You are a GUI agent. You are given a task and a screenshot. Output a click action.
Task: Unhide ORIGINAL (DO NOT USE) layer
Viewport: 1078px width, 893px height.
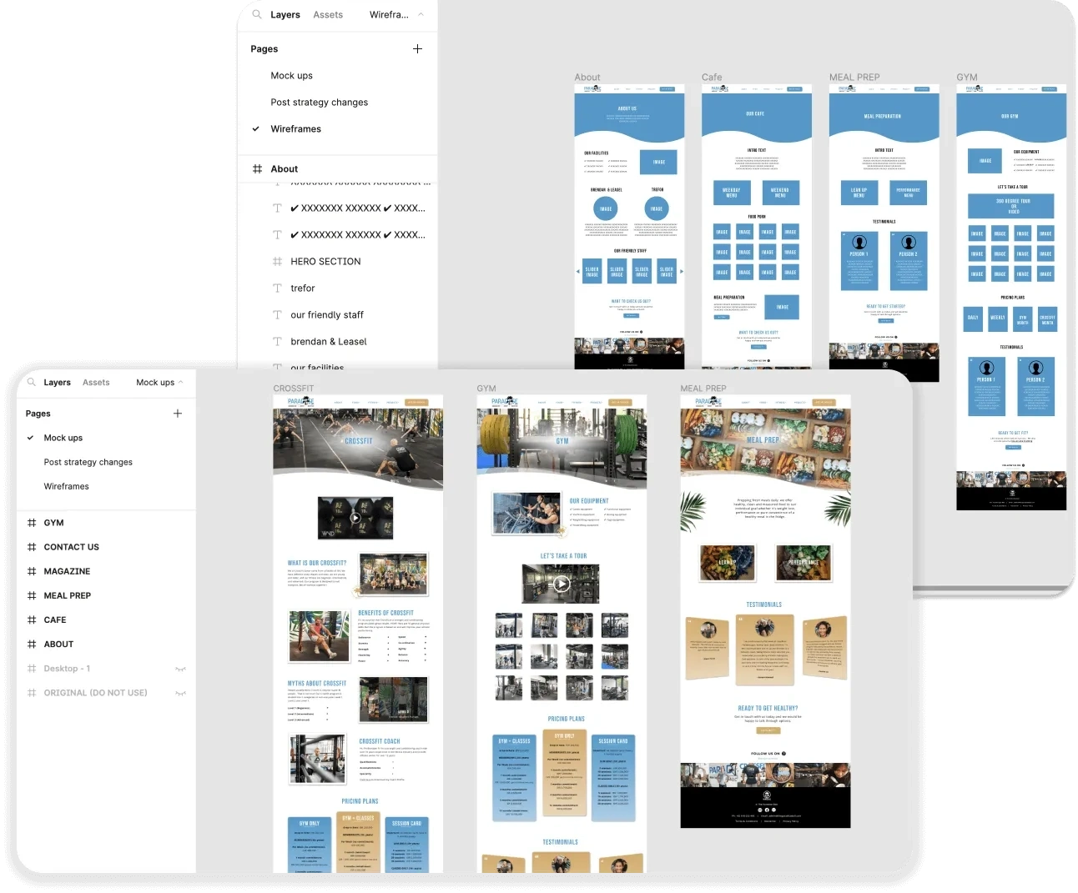(x=180, y=693)
